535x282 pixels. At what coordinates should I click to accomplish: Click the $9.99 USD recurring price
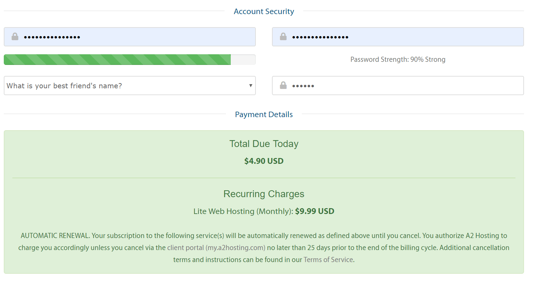[315, 211]
